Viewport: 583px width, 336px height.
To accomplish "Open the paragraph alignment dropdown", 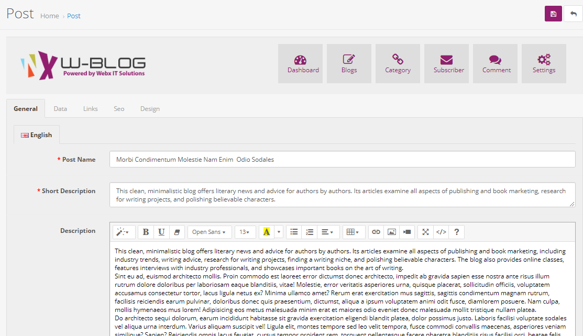I will (x=327, y=232).
